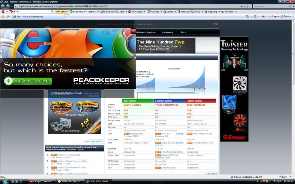Viewport: 295px width, 184px height.
Task: Click Intel Core 2 Quad Processor Q6600 link
Action: [x=72, y=161]
